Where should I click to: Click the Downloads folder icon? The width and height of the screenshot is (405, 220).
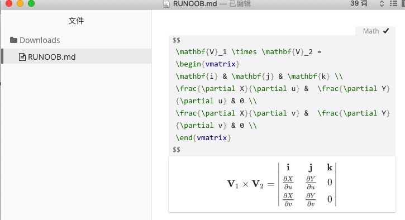tap(13, 40)
